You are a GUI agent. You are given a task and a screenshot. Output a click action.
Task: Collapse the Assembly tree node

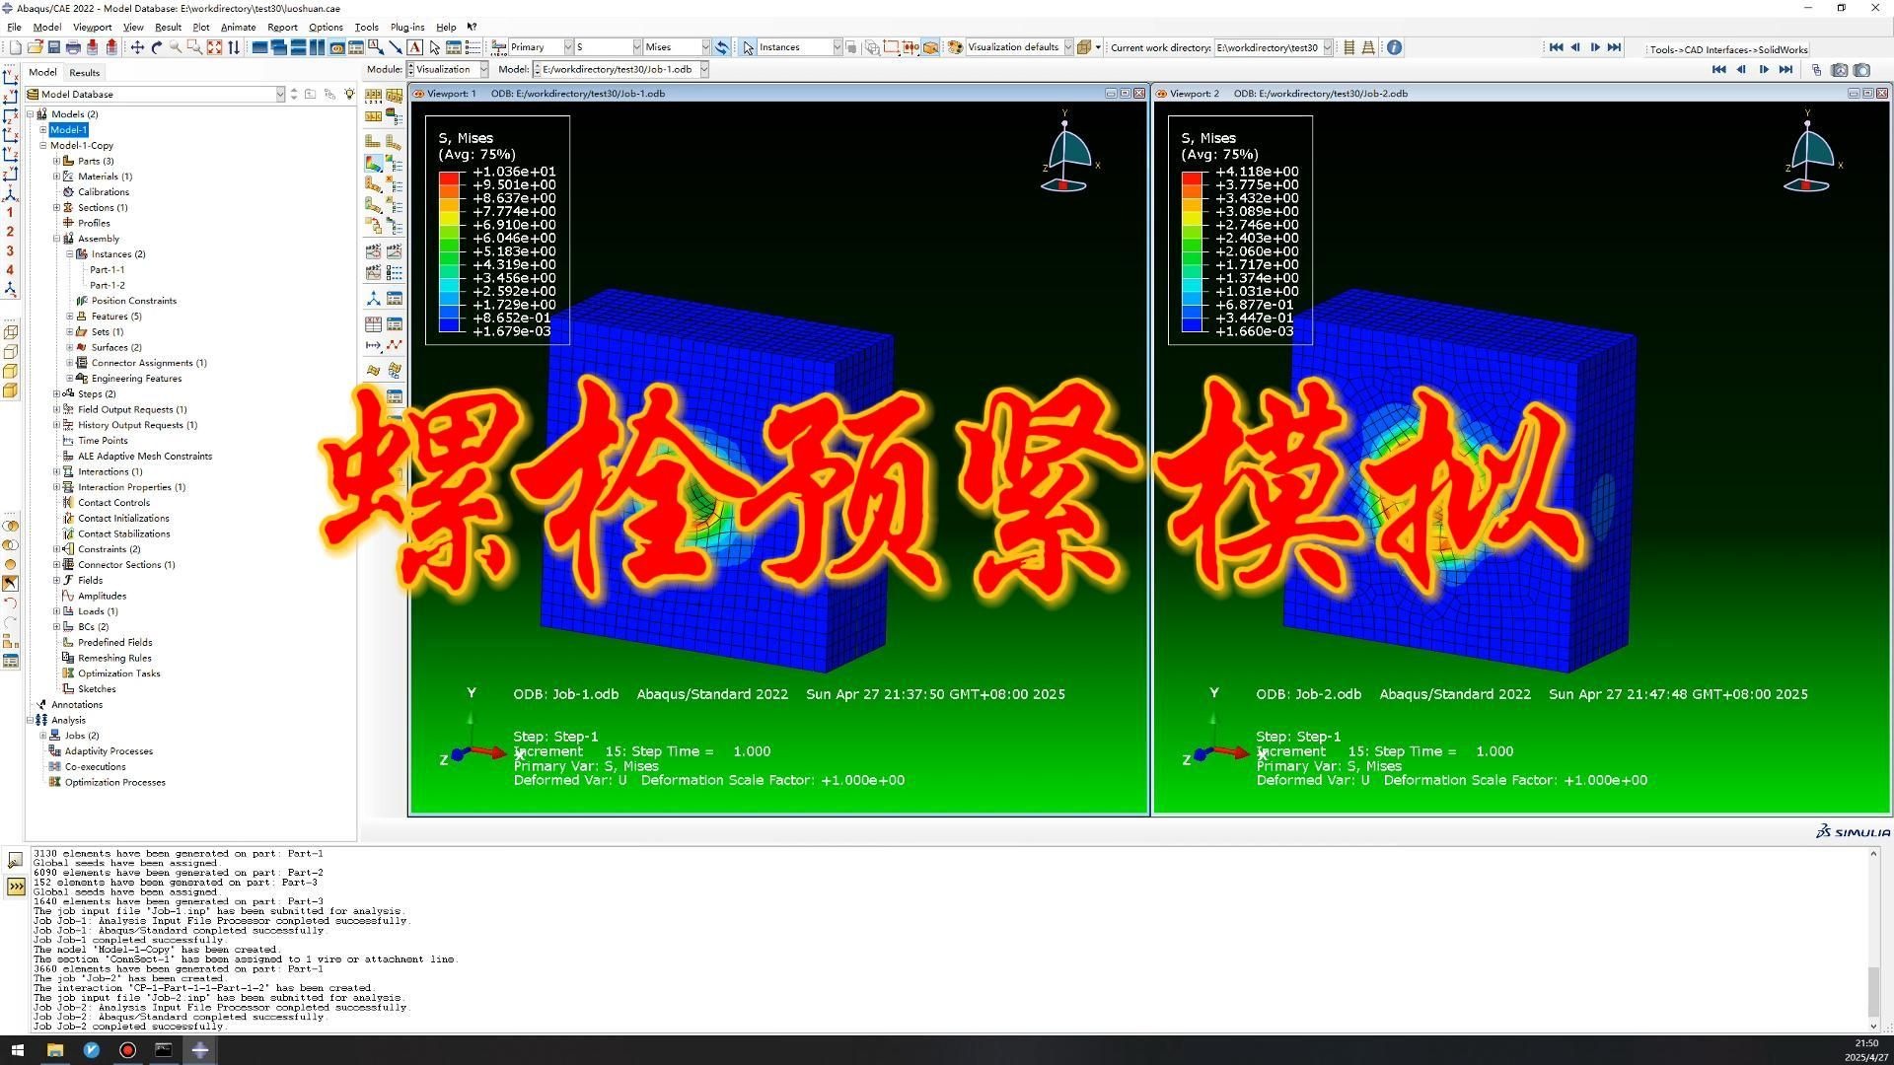(x=56, y=239)
